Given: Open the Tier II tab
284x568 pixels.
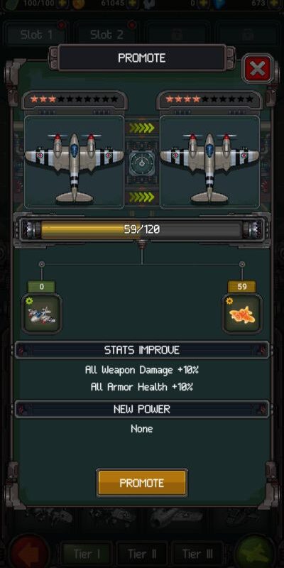Looking at the screenshot, I should [x=142, y=554].
